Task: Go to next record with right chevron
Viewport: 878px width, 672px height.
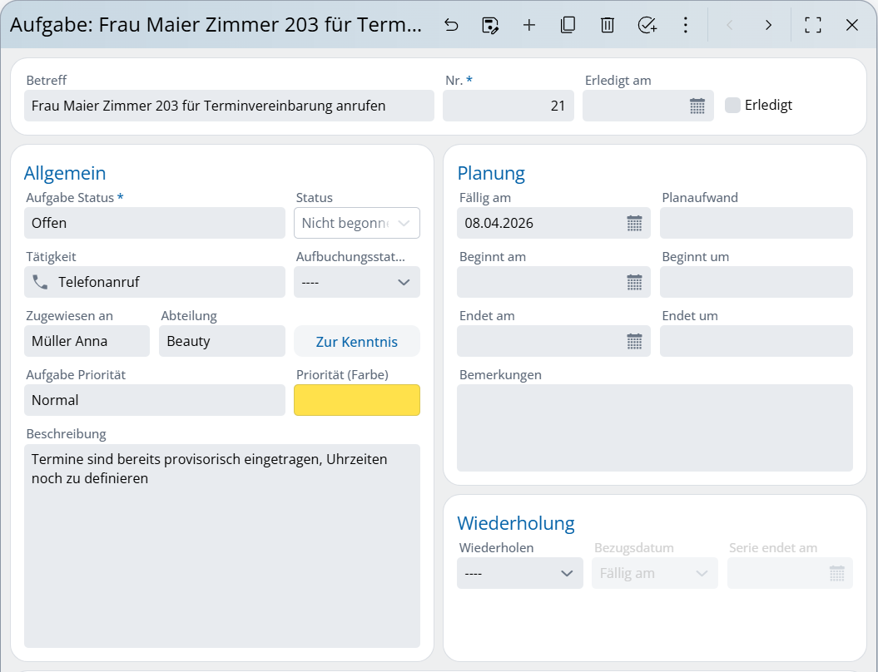Action: tap(768, 25)
